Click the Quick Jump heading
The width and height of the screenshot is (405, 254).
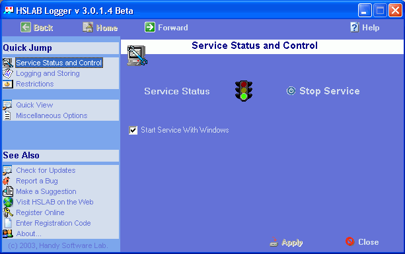pyautogui.click(x=27, y=48)
